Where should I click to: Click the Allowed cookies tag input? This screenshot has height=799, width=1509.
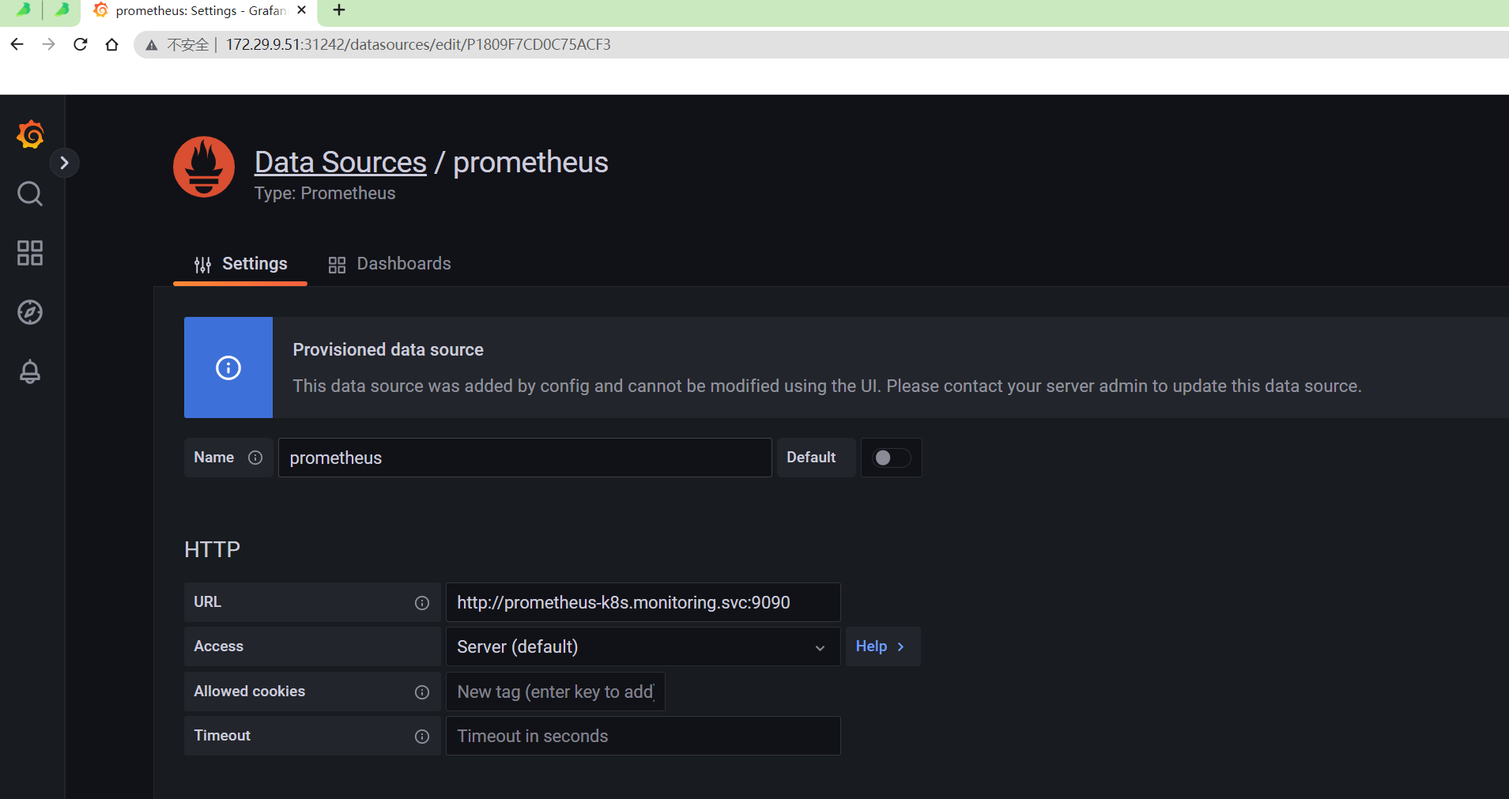click(x=556, y=692)
